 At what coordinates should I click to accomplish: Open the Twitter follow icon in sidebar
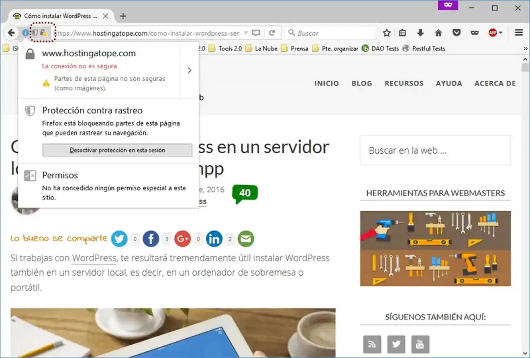point(396,344)
